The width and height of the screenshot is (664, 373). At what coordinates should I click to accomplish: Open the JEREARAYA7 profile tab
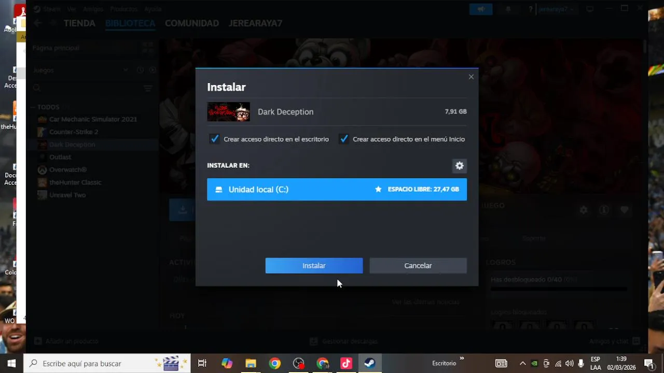coord(255,23)
